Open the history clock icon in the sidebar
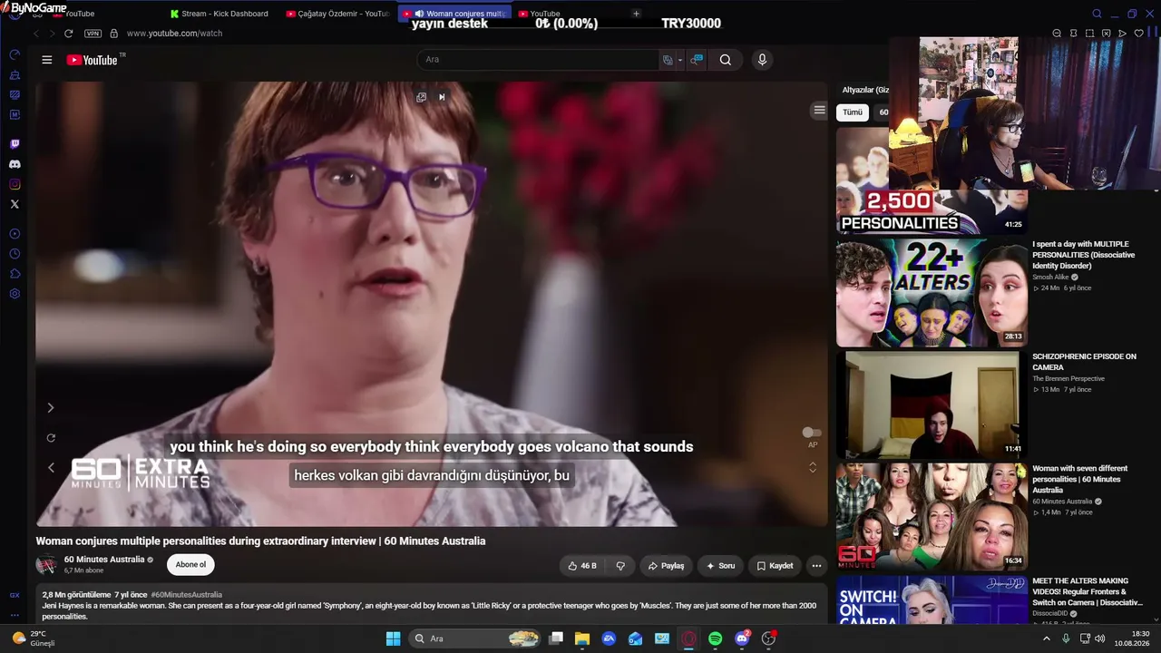This screenshot has height=653, width=1161. [15, 254]
